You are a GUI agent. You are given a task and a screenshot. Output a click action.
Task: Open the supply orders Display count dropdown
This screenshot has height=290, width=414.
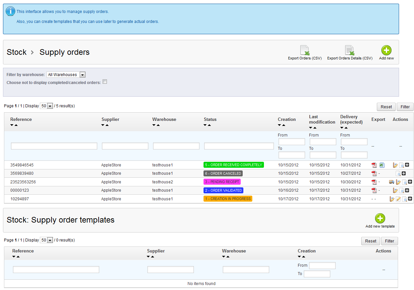[x=46, y=106]
